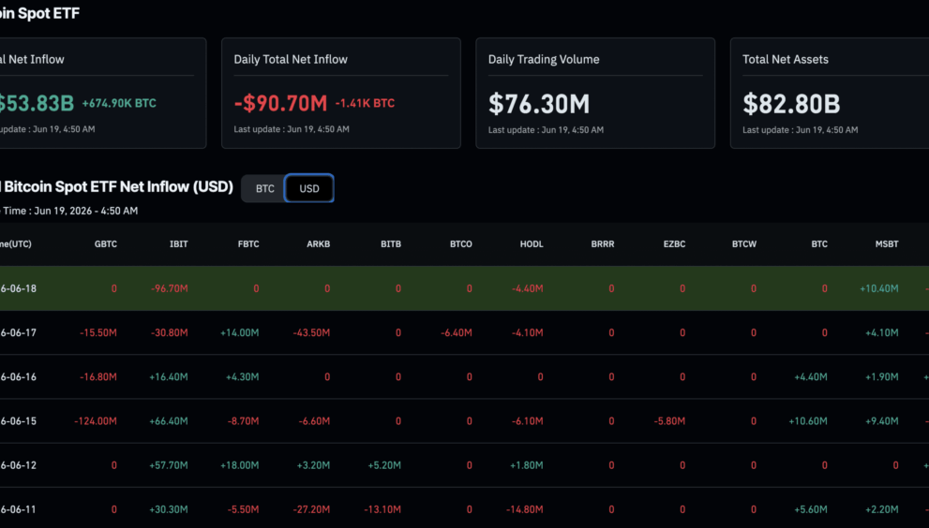Switch the unit toggle to BTC

click(265, 188)
